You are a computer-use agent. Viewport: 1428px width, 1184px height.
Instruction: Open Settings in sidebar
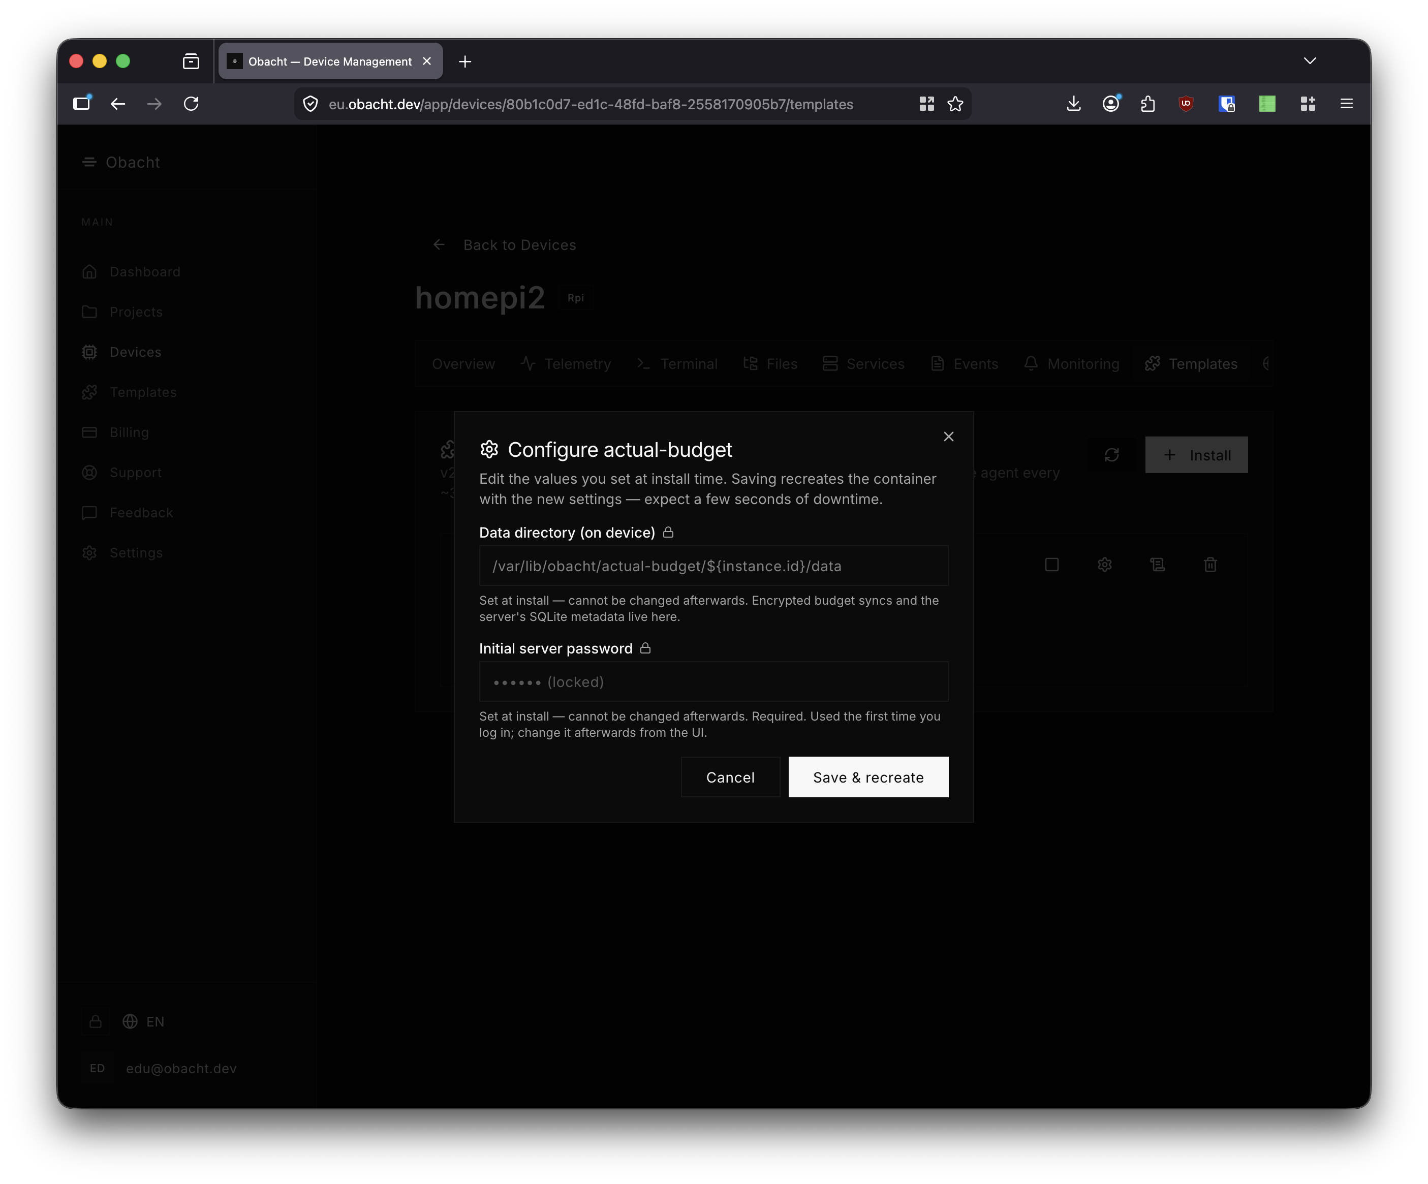click(x=122, y=552)
